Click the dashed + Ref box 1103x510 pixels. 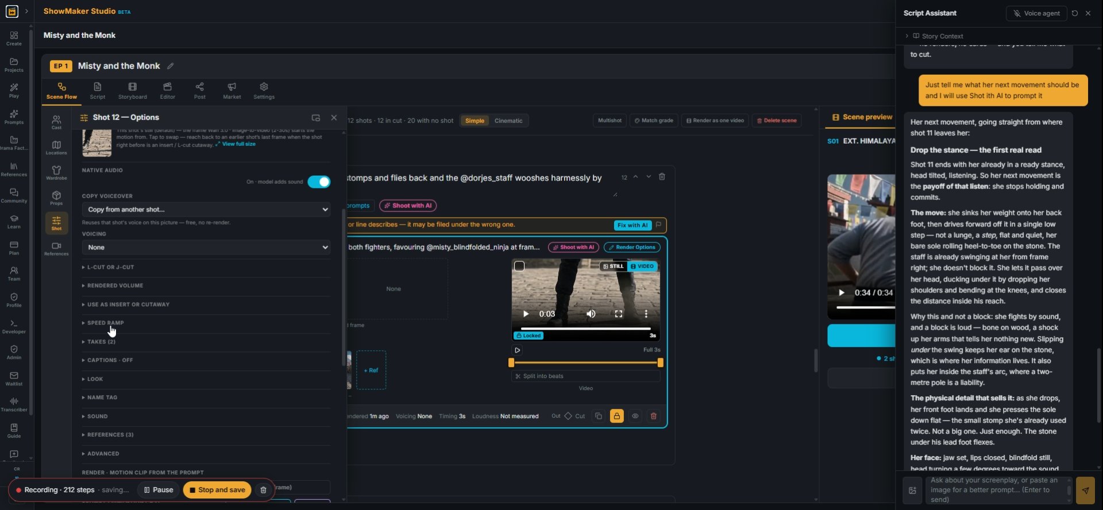click(x=371, y=370)
